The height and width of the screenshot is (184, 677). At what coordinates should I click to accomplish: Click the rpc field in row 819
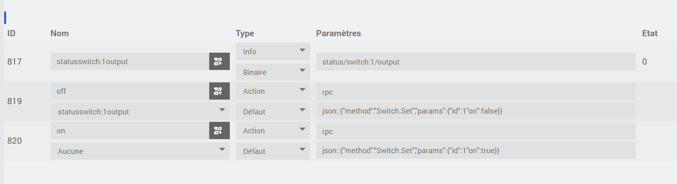[x=476, y=92]
